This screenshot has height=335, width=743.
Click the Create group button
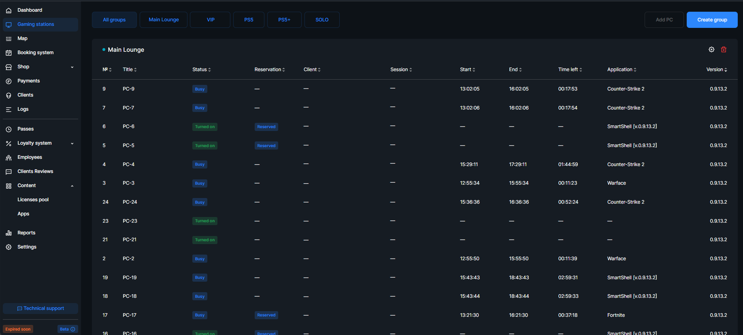pyautogui.click(x=712, y=20)
